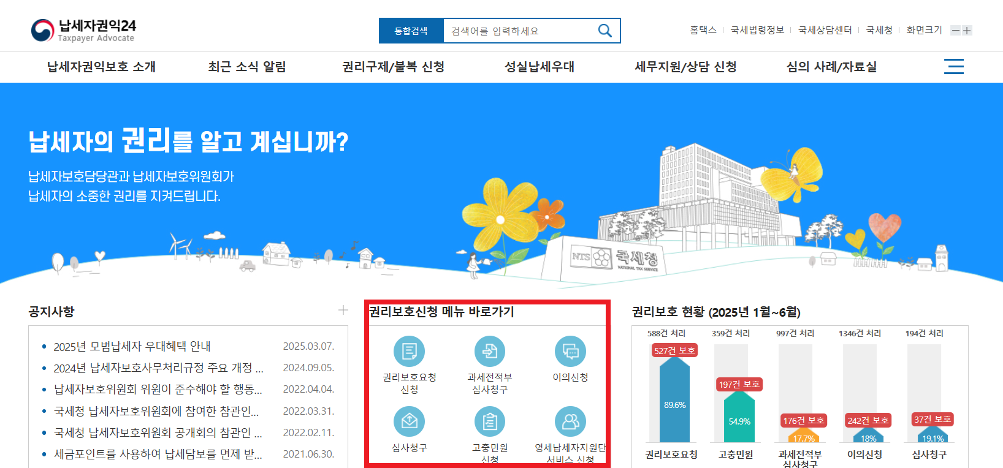Viewport: 1003px width, 468px height.
Task: Go to the 홈택스 link
Action: (x=703, y=30)
